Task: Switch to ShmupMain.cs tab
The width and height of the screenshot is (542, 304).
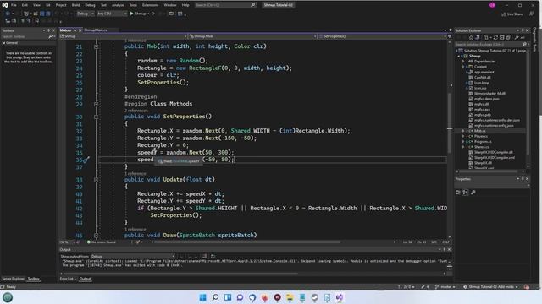Action: tap(96, 30)
